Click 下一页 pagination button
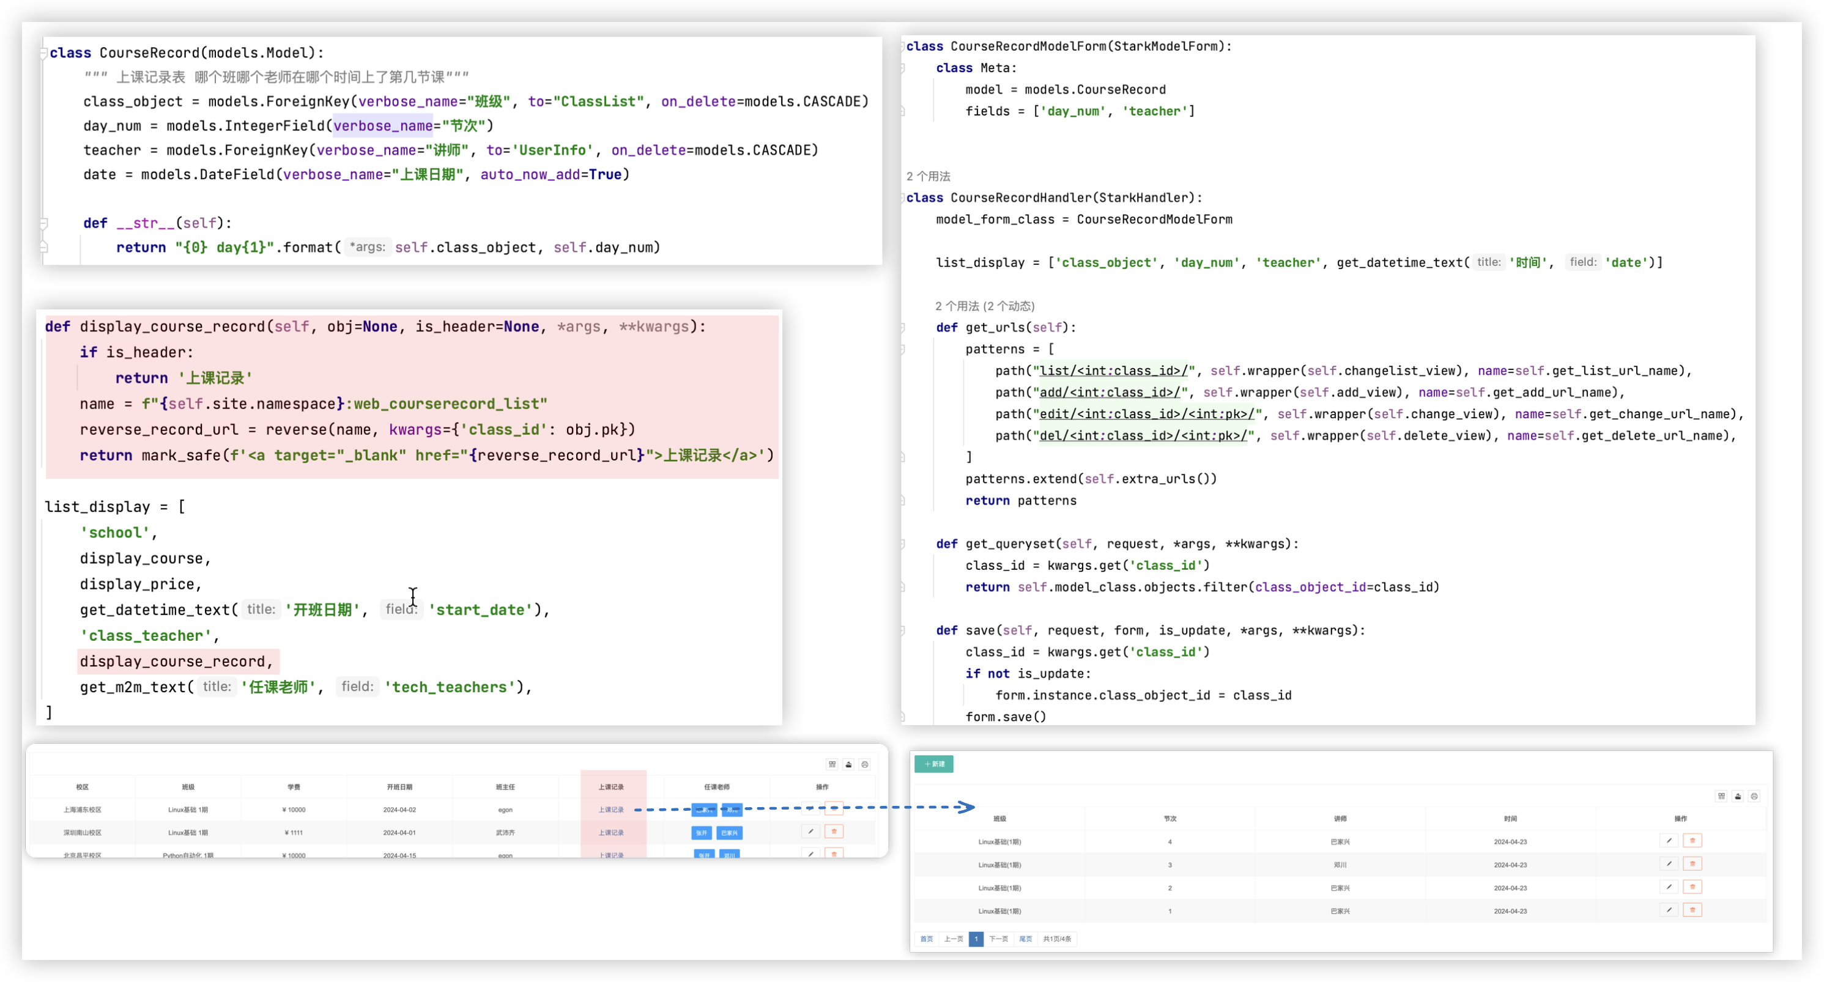 click(x=998, y=939)
